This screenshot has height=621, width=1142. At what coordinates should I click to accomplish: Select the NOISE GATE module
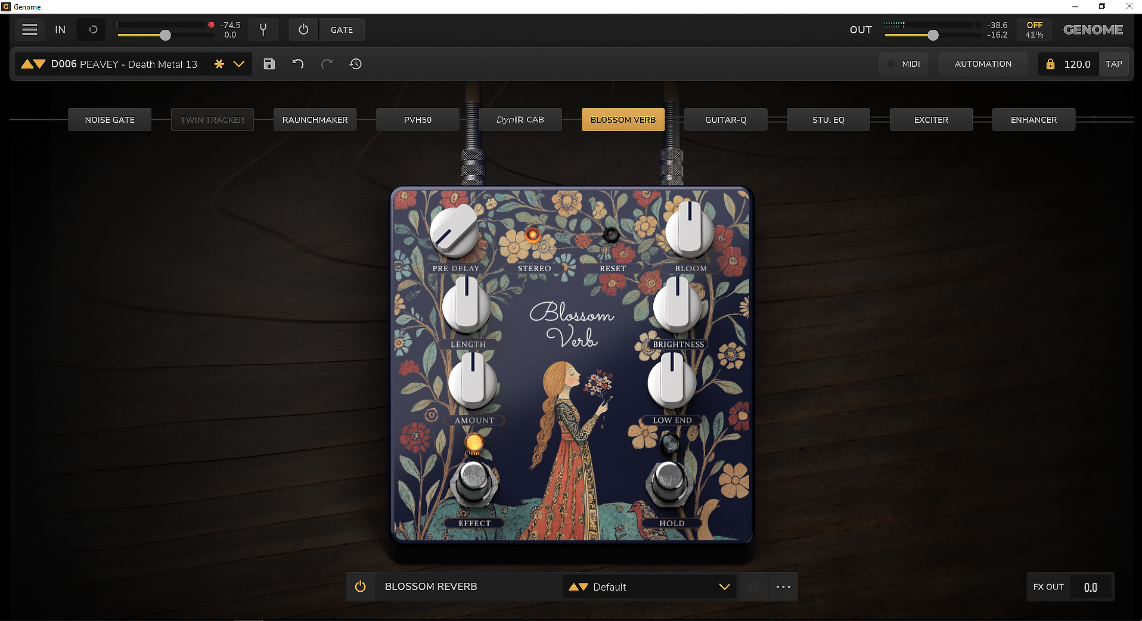click(x=110, y=120)
